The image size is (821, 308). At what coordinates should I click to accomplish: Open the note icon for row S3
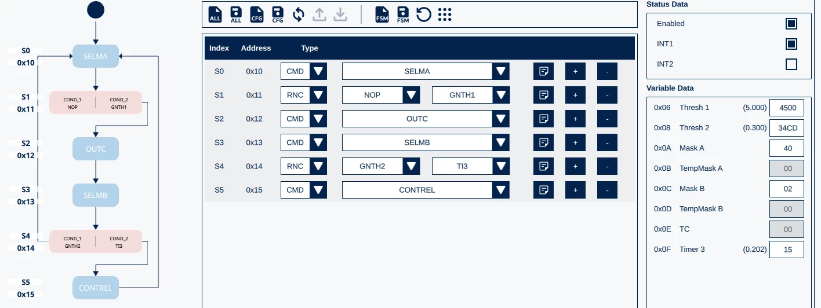[544, 142]
